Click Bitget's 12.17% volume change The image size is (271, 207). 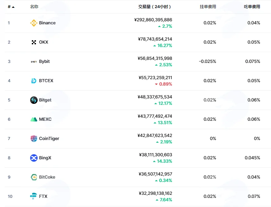163,103
